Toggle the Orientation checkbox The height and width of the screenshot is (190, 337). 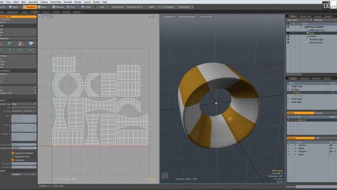(13, 160)
